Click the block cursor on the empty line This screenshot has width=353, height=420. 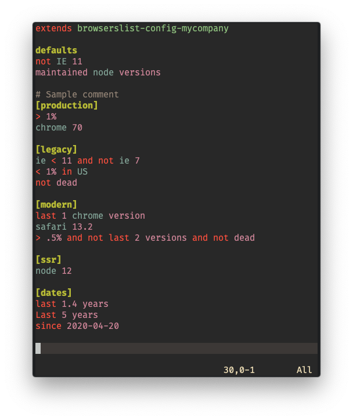pyautogui.click(x=38, y=348)
